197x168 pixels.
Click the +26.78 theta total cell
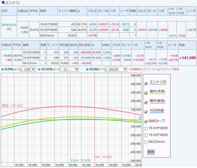pos(191,30)
